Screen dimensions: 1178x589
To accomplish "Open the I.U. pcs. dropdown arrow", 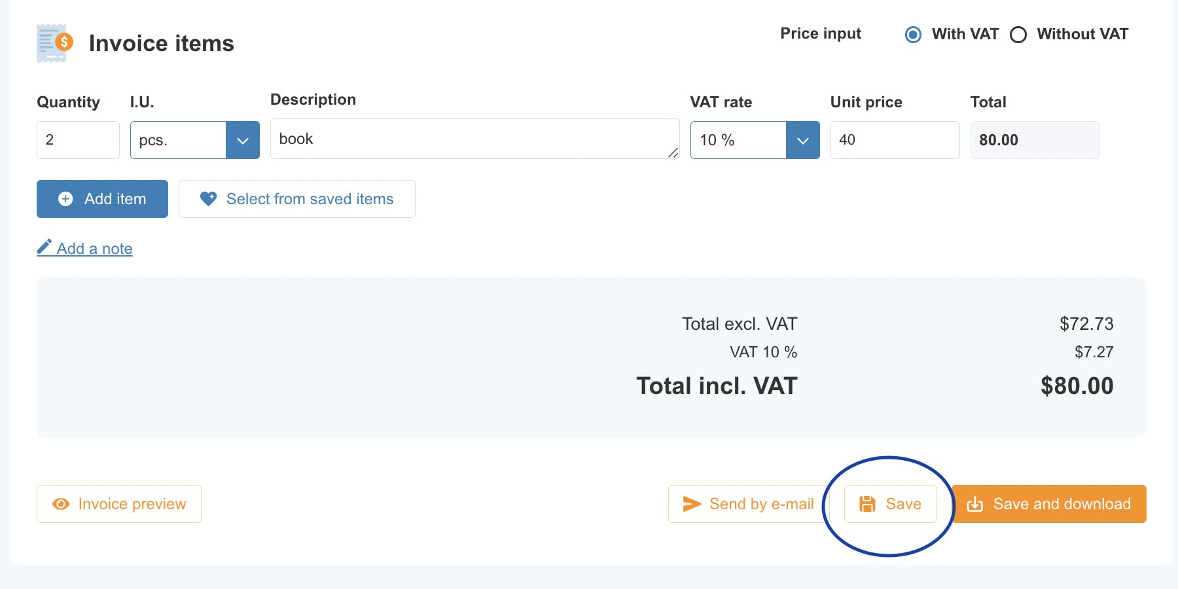I will tap(243, 140).
